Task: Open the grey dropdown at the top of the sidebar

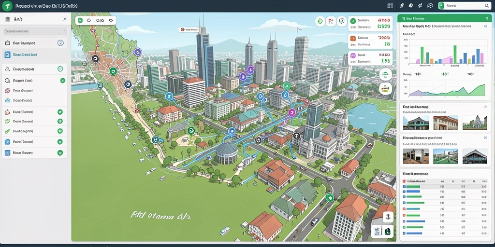Action: pos(35,31)
